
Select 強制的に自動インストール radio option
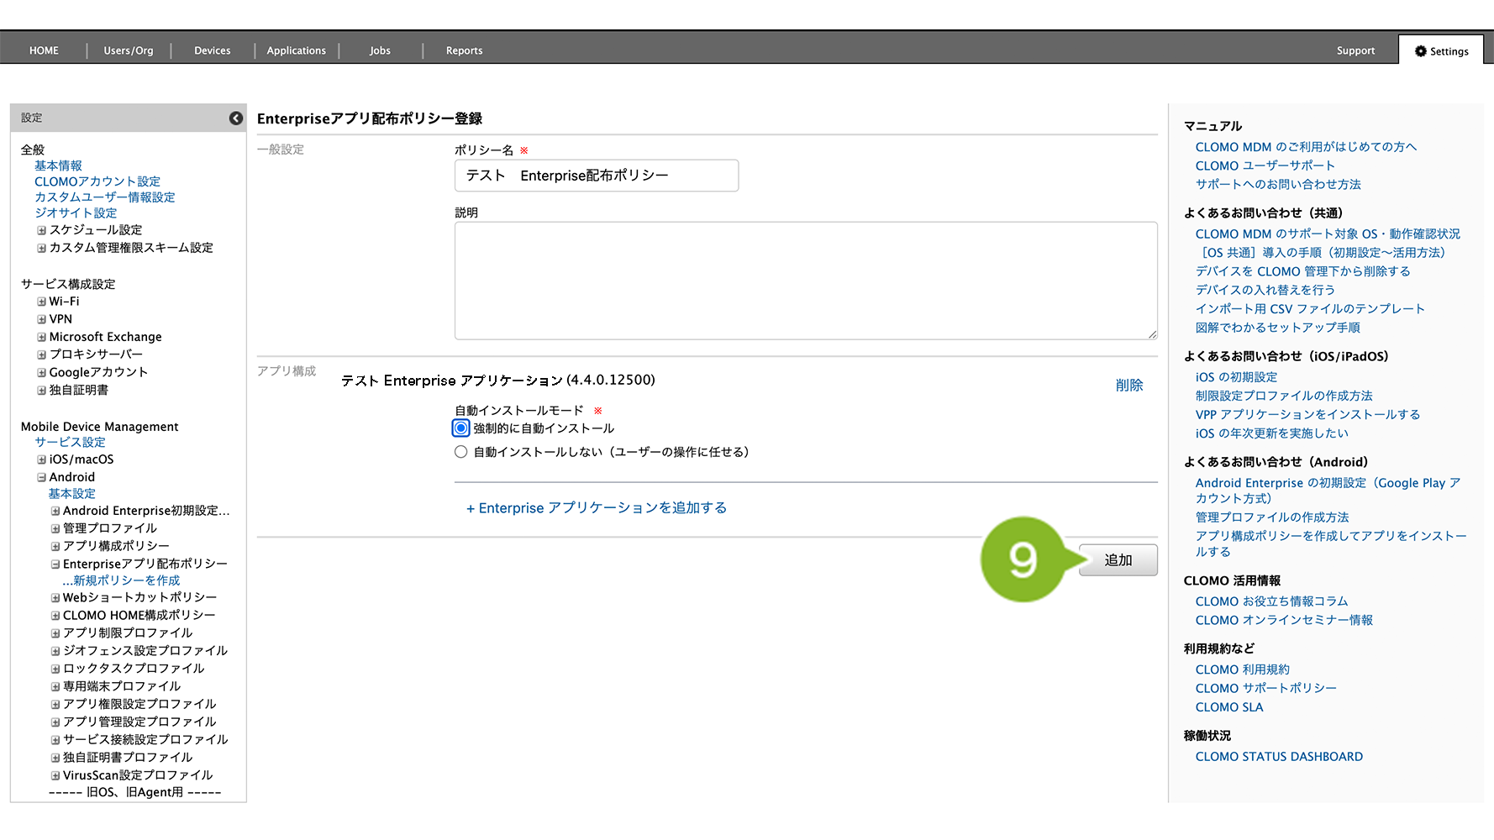click(461, 428)
